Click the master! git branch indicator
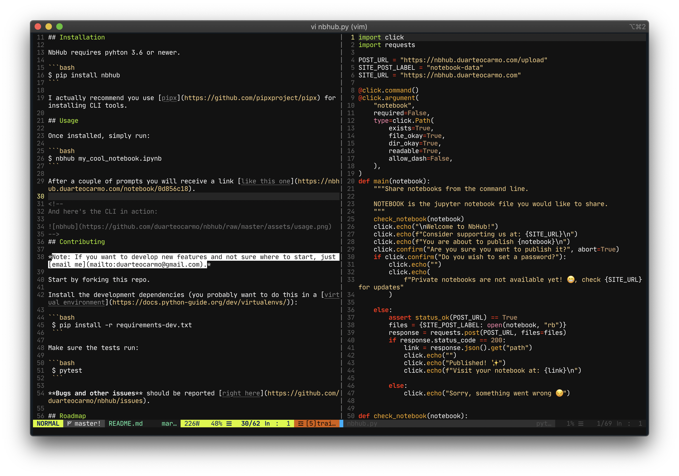The width and height of the screenshot is (679, 476). [84, 423]
